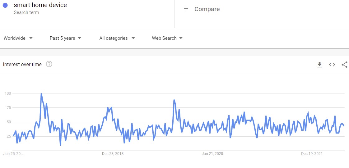Open the Worldwide region dropdown
This screenshot has height=168, width=349.
coord(18,38)
